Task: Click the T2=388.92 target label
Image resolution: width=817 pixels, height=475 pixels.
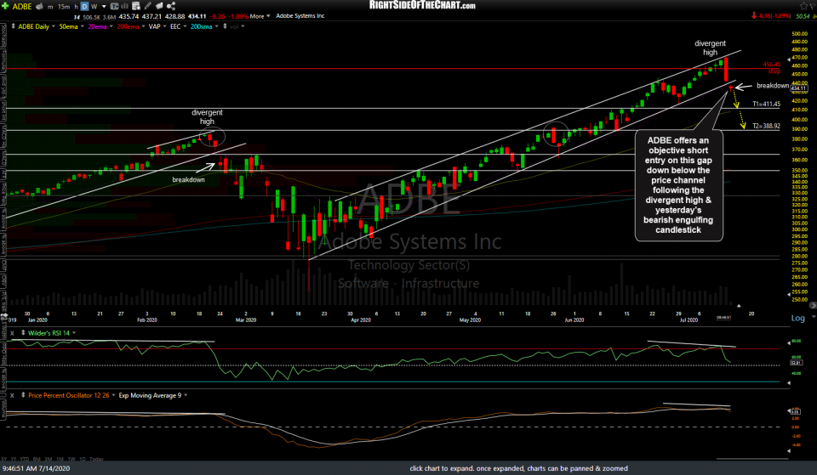Action: click(767, 126)
